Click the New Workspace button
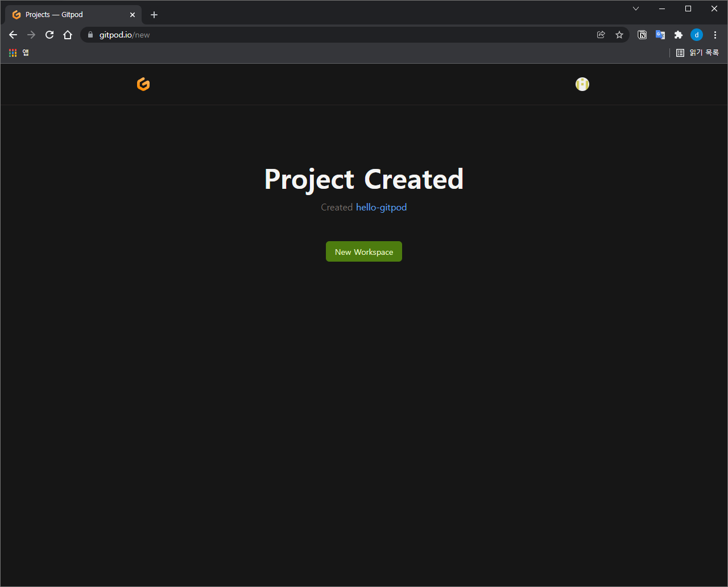 (x=364, y=251)
